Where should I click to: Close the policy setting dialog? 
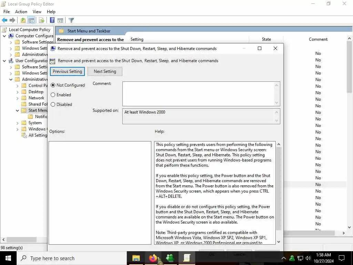(x=275, y=48)
